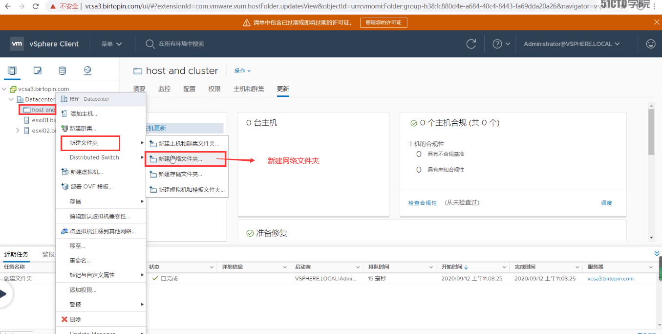Open Networking navigator icon
Image resolution: width=662 pixels, height=334 pixels.
pos(87,70)
